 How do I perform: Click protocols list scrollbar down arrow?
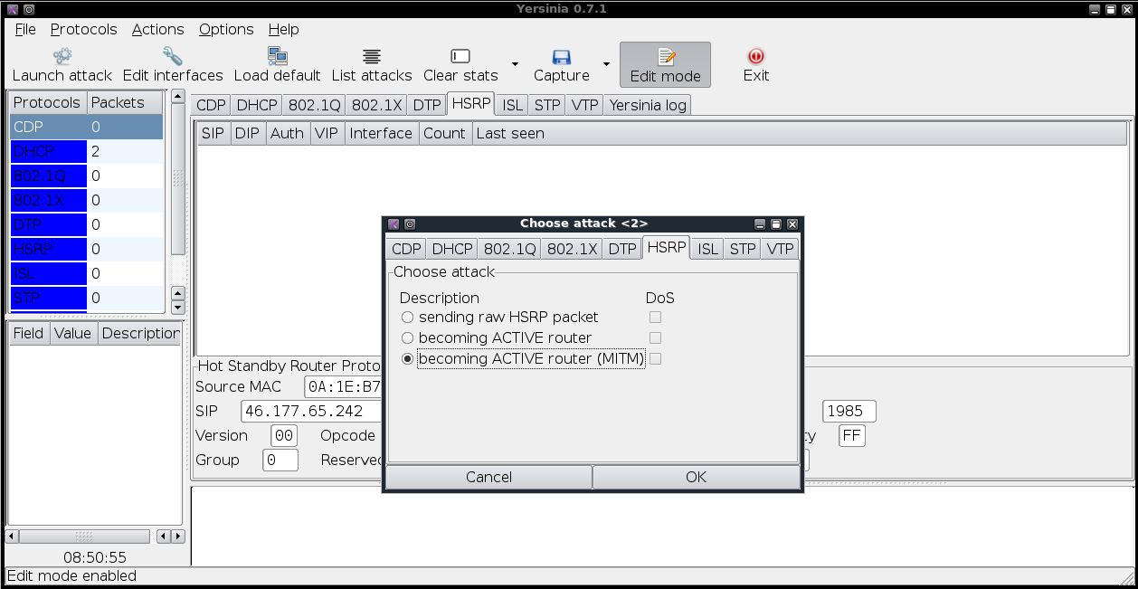[x=177, y=307]
